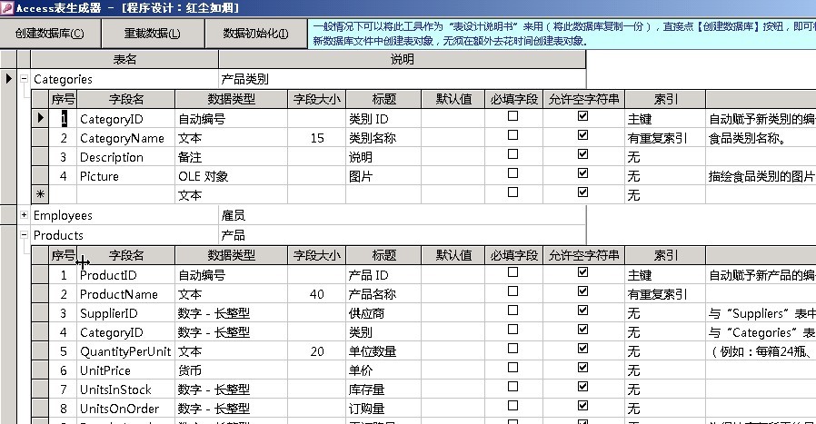Click the UnitsOnOrder field name cell
The image size is (816, 424).
click(x=126, y=409)
